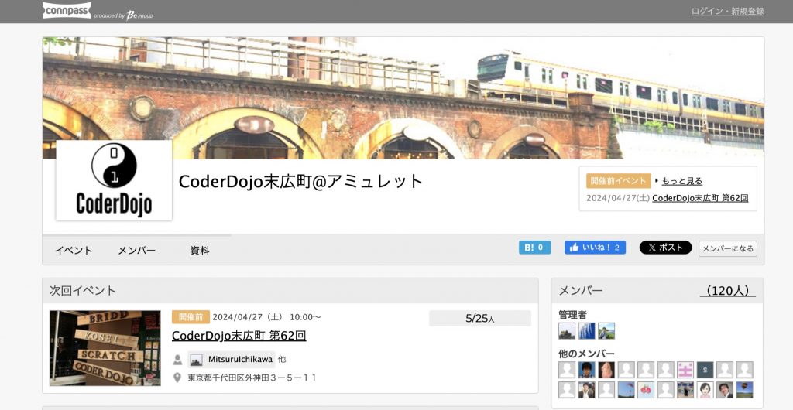Click the BePROUD producer logo
Screen dimensions: 793x410
[139, 15]
